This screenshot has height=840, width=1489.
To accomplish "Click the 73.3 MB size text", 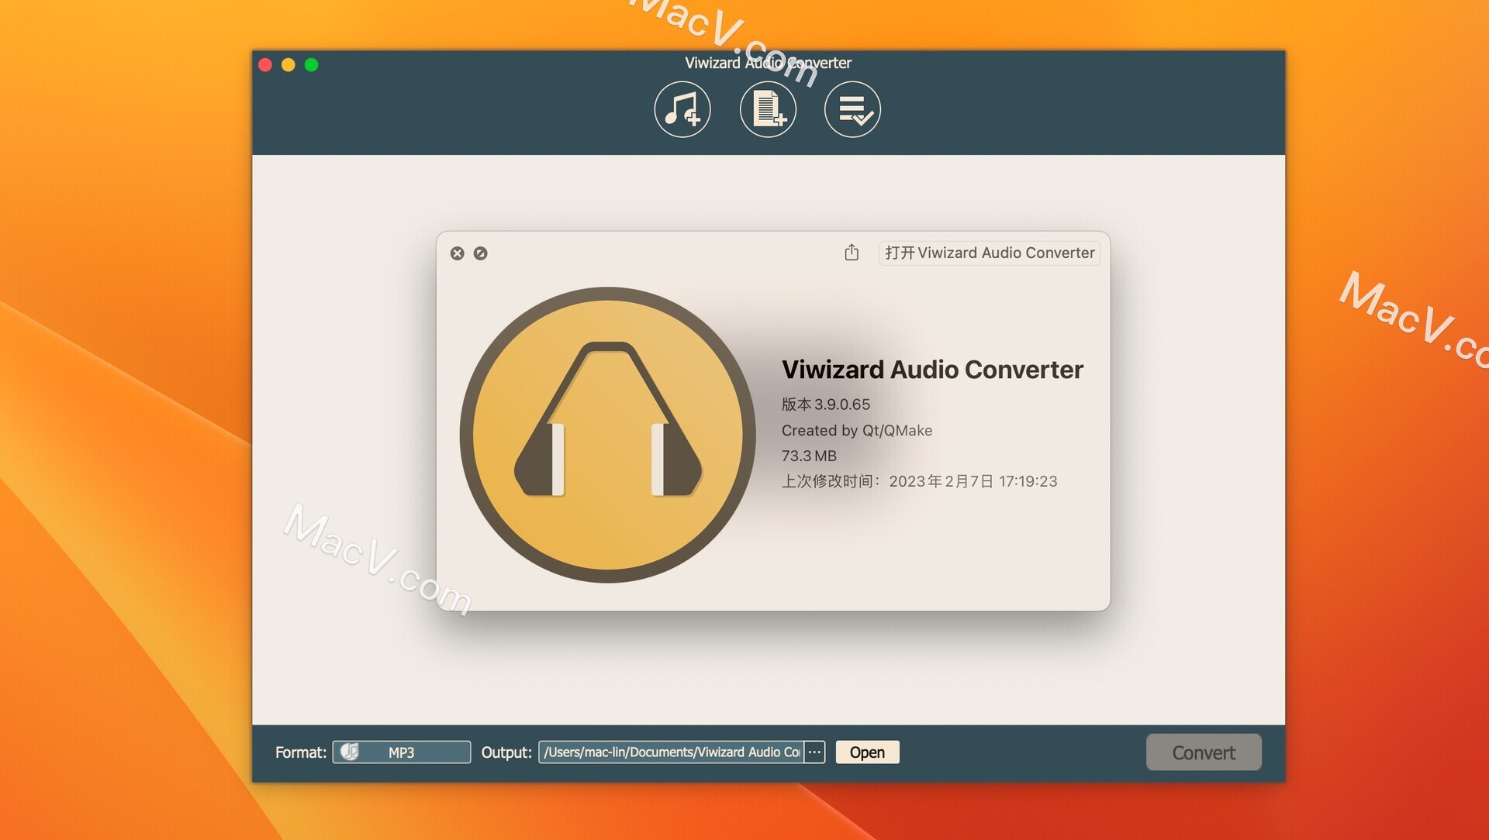I will pos(809,456).
